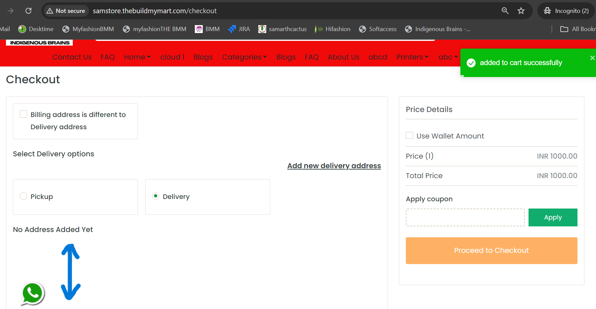Go to Contact Us page

[x=72, y=57]
